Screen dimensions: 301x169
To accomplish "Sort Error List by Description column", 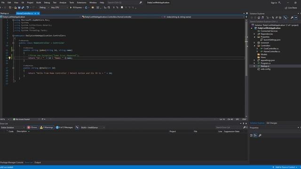I will pyautogui.click(x=22, y=131).
